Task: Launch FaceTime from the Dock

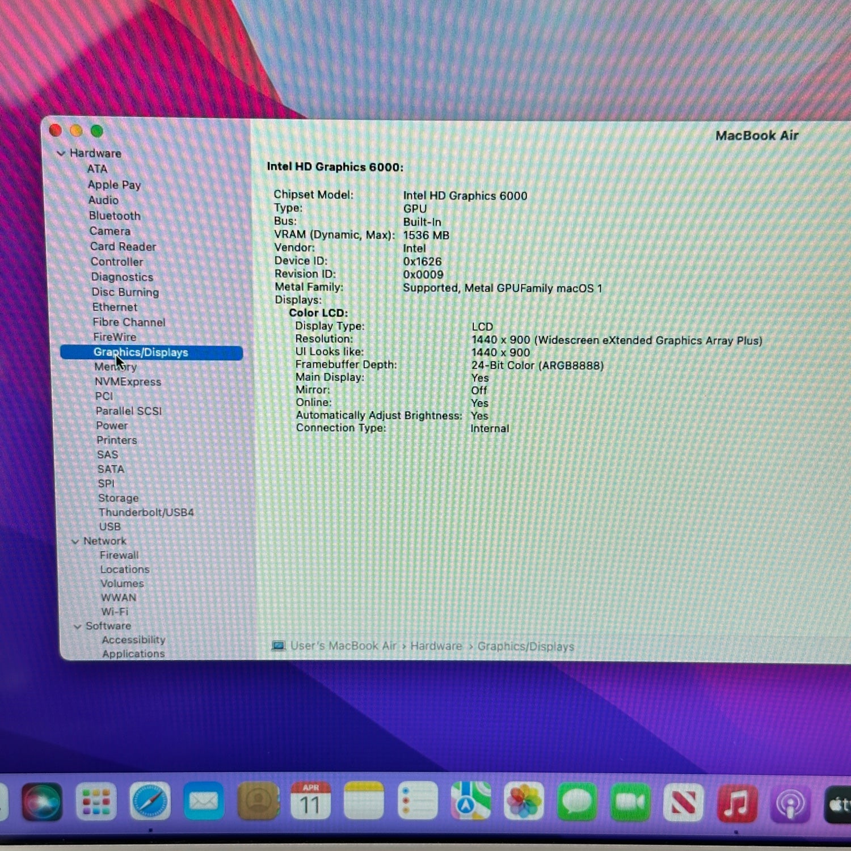Action: (630, 802)
